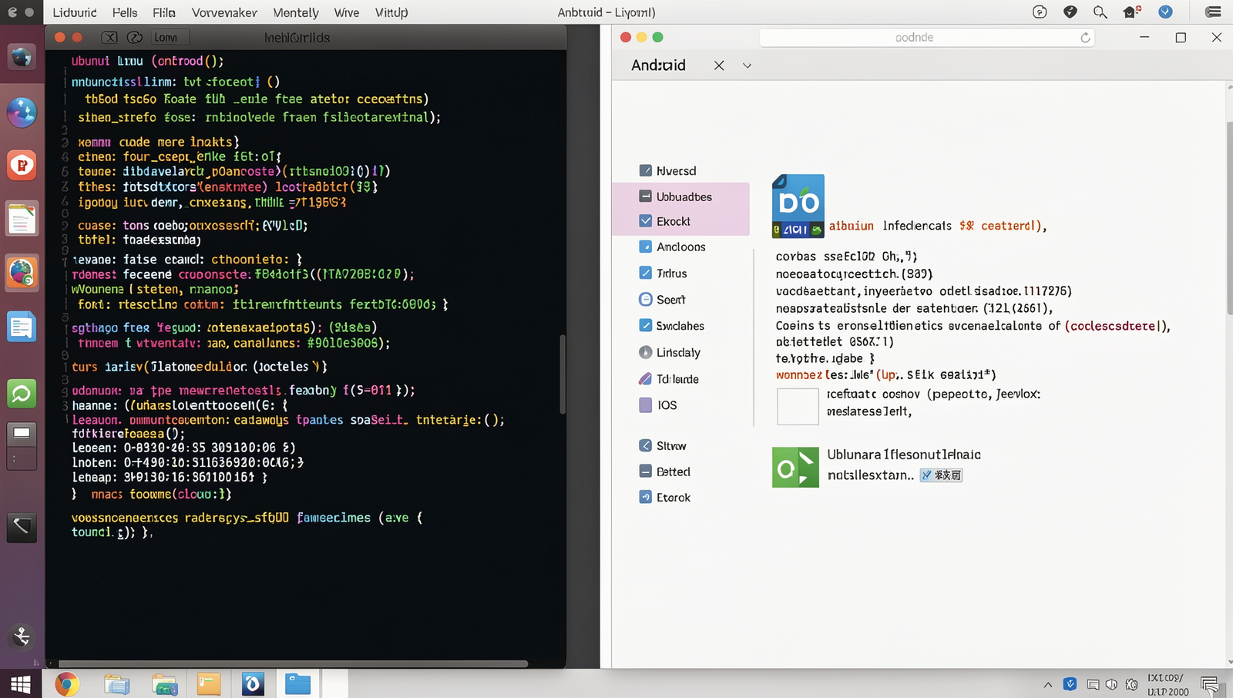Click the Windows Start button

21,684
